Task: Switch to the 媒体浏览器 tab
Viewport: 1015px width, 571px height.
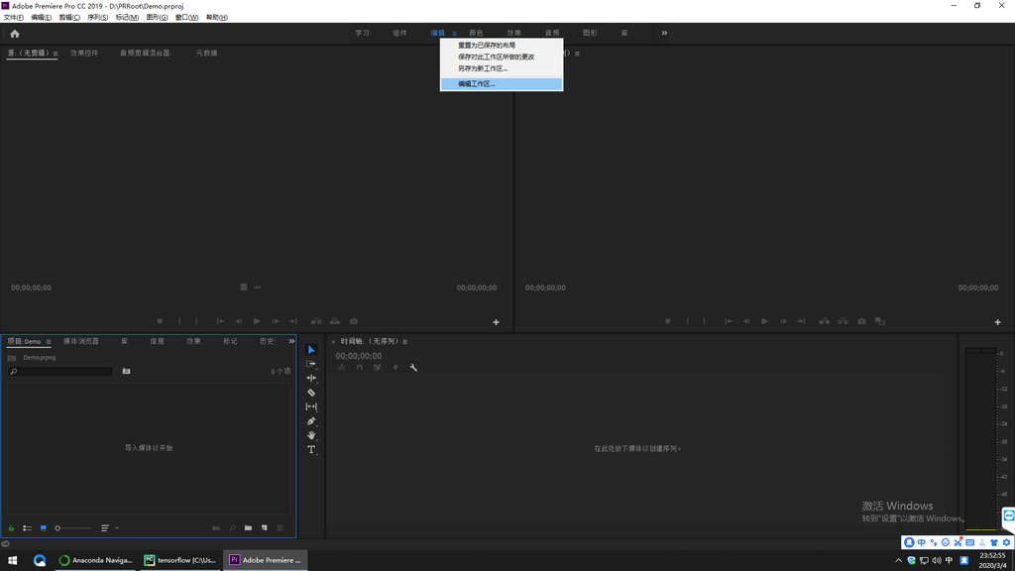Action: [81, 341]
